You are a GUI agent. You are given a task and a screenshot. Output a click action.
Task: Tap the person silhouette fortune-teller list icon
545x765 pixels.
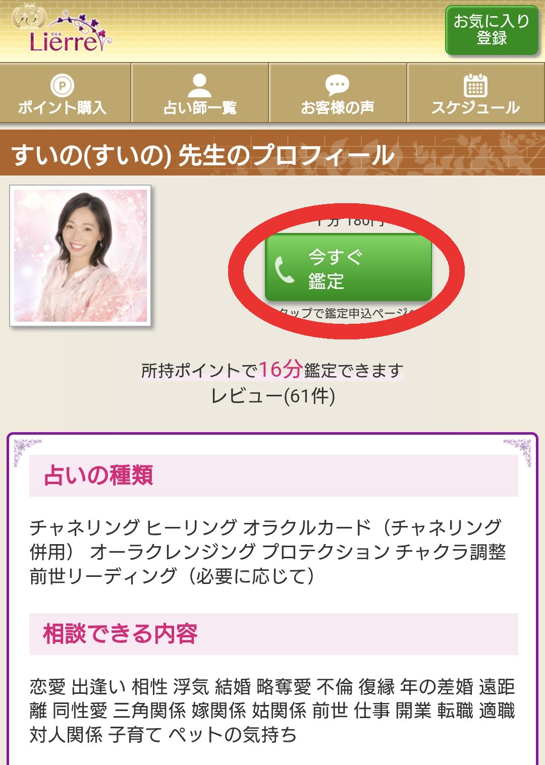pyautogui.click(x=199, y=86)
